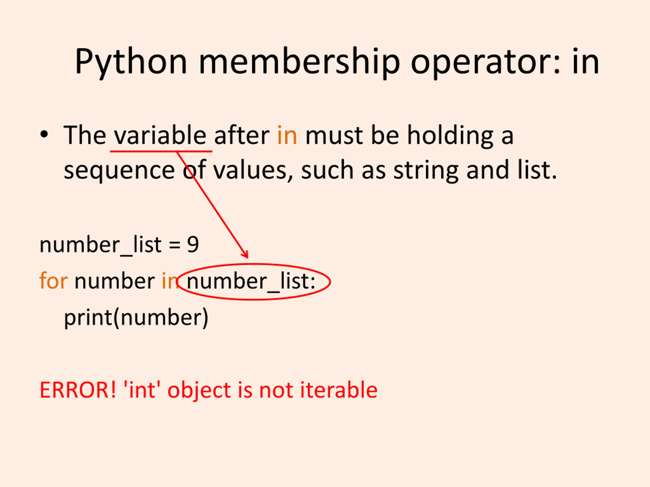Click the digit 9 in the assignment line
Image resolution: width=650 pixels, height=487 pixels.
193,244
